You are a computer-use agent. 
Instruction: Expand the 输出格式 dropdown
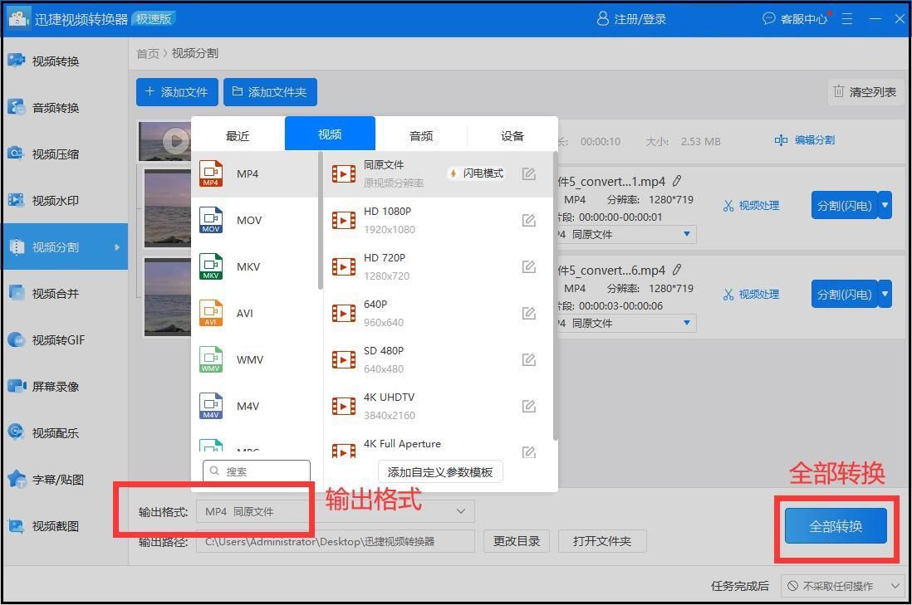pos(461,511)
